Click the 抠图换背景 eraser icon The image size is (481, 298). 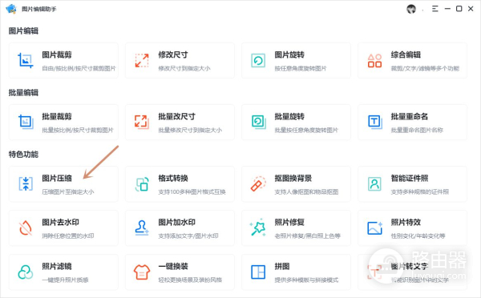(258, 183)
